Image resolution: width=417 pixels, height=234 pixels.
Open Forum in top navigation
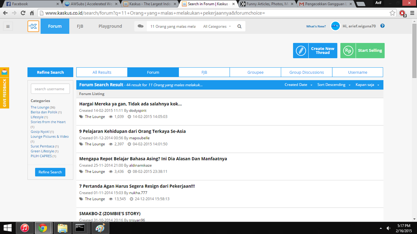[55, 26]
